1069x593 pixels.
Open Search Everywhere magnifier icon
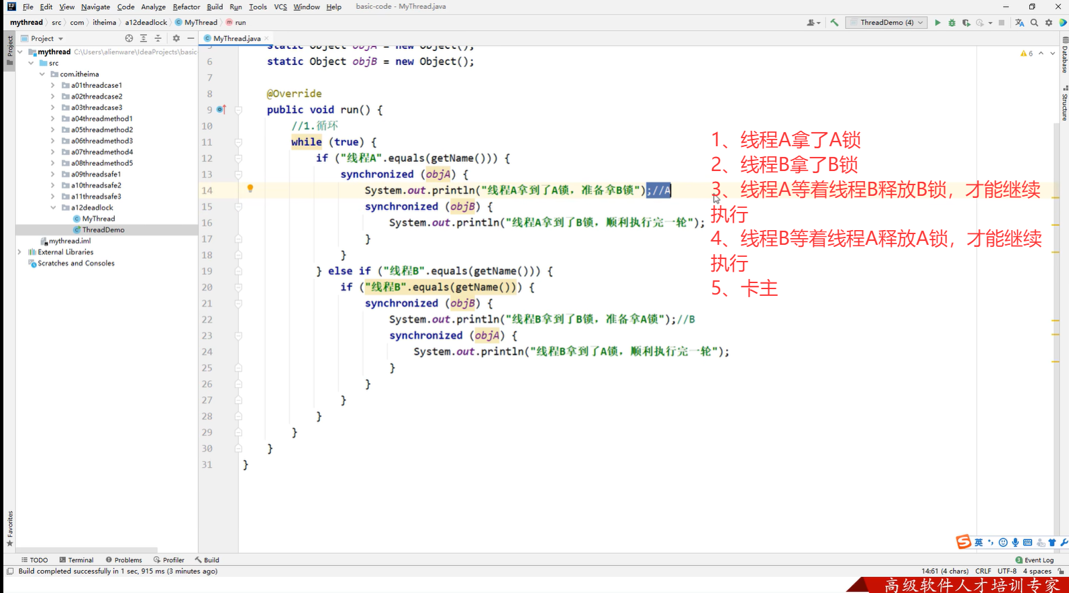pyautogui.click(x=1034, y=23)
